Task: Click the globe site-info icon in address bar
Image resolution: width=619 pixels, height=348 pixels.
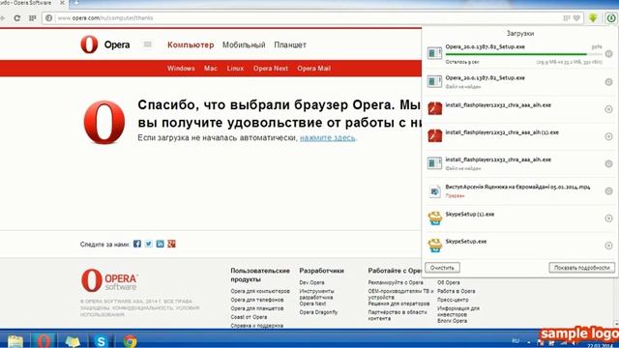Action: tap(49, 18)
